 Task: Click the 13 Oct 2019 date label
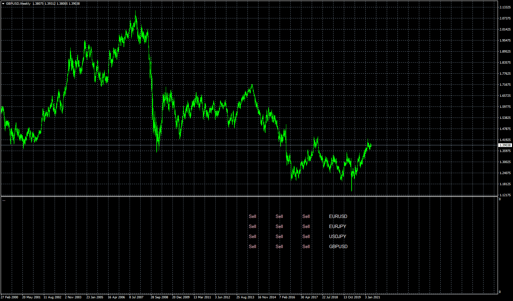352,297
